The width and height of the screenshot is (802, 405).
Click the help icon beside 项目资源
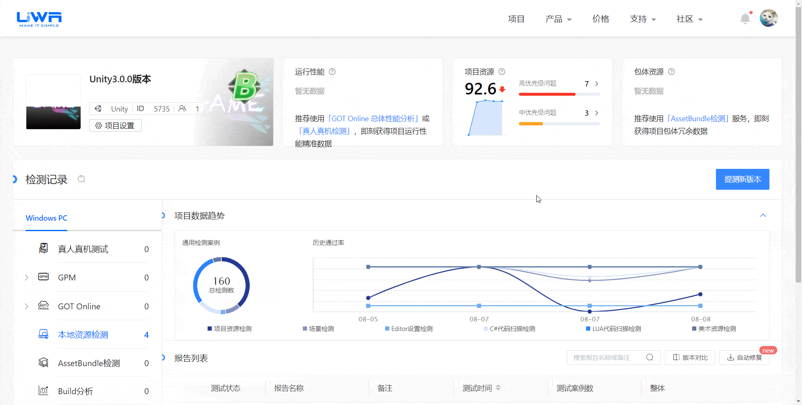tap(502, 71)
